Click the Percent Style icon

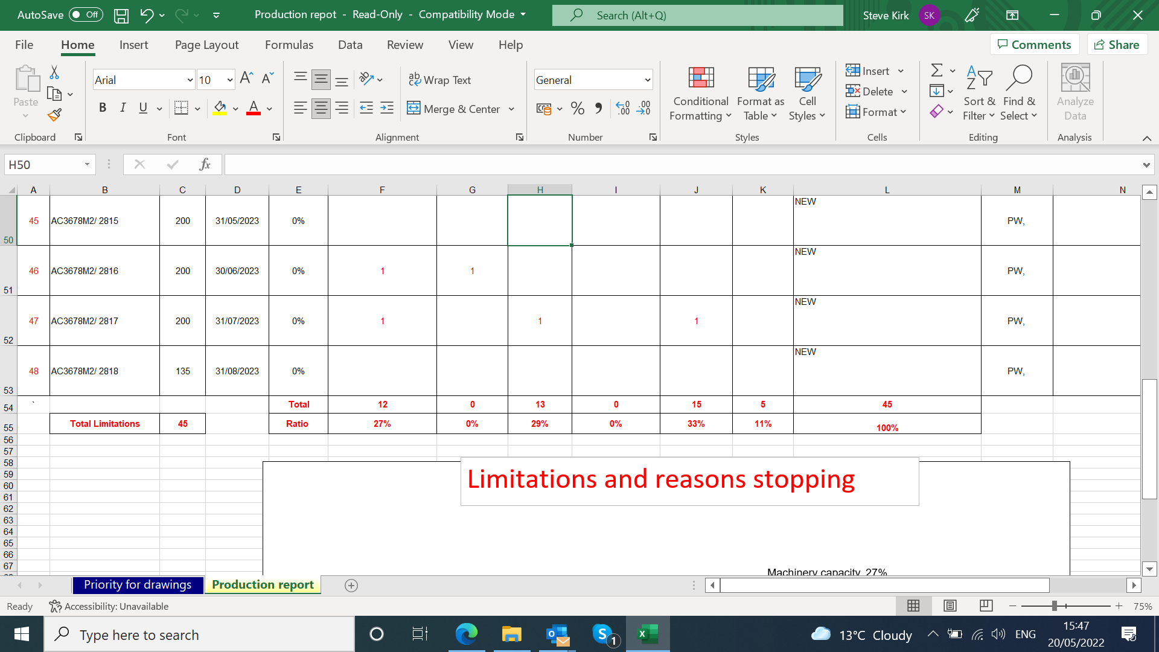pos(577,109)
